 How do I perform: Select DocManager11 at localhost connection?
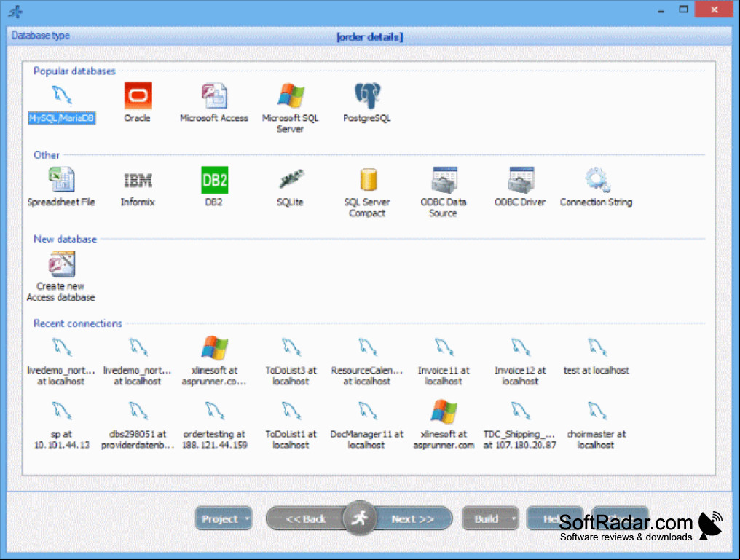(x=367, y=425)
